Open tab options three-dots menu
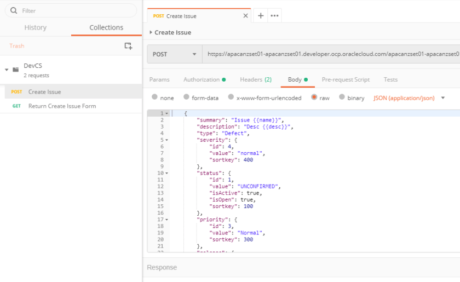460x282 pixels. click(x=275, y=16)
